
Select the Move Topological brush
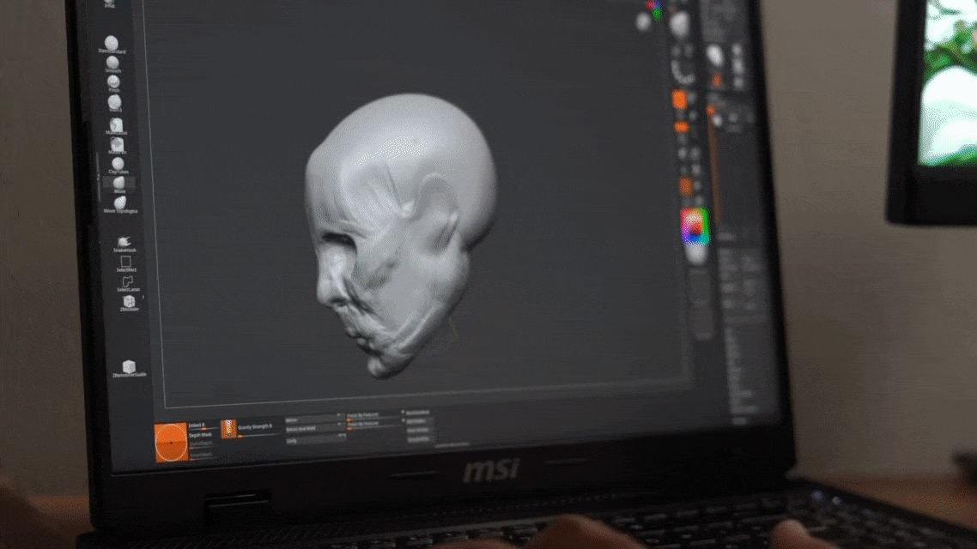click(x=120, y=204)
